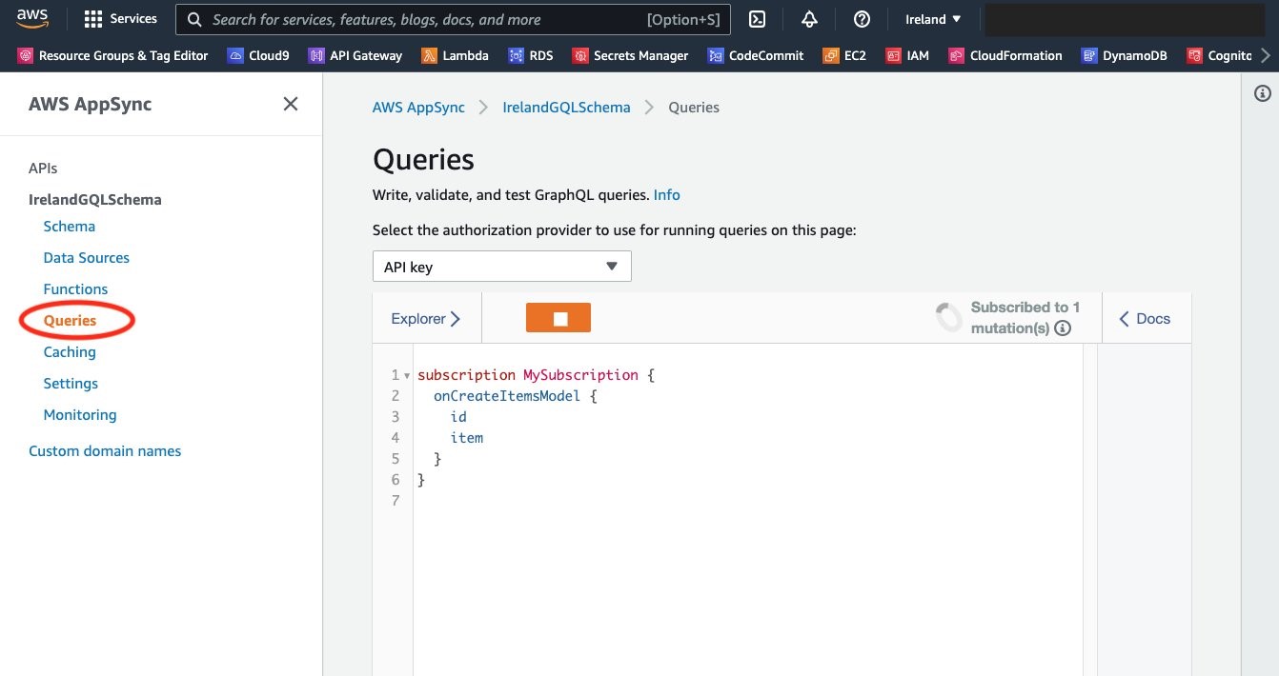The image size is (1279, 676).
Task: Open the API Gateway shortcut
Action: 355,55
